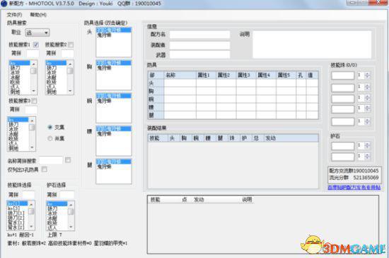Click the 配方名 input field
Image resolution: width=389 pixels, height=258 pixels.
(199, 34)
